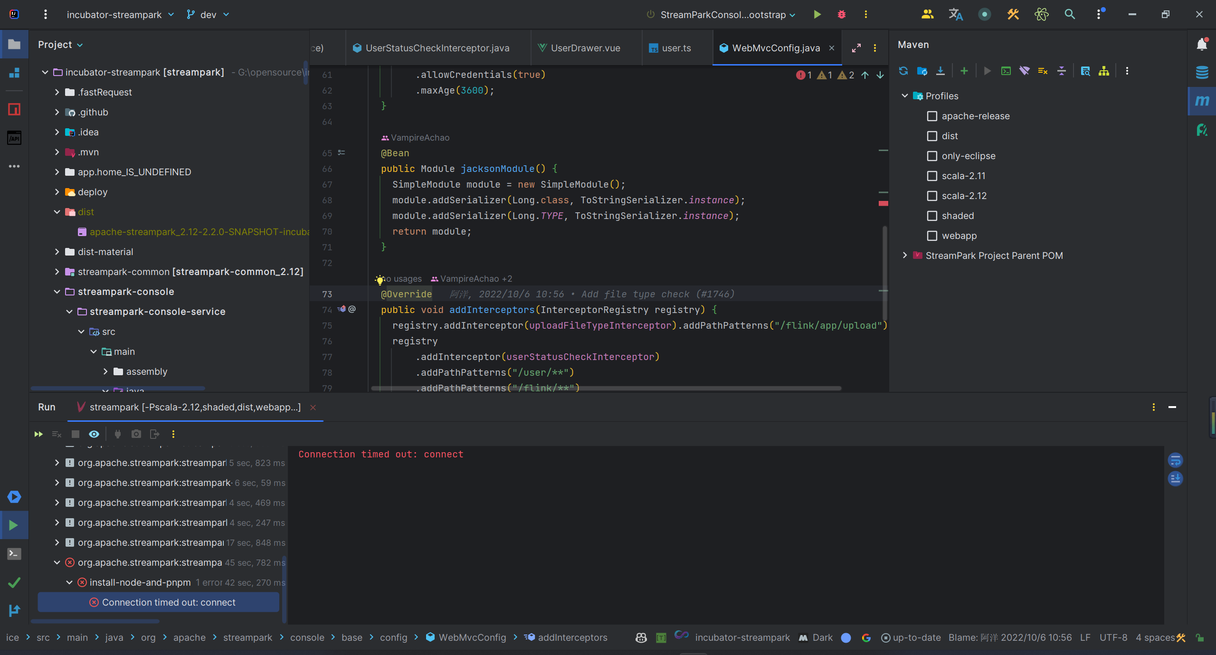The height and width of the screenshot is (655, 1216).
Task: Expand StreamPark Project Parent POM node
Action: 904,256
